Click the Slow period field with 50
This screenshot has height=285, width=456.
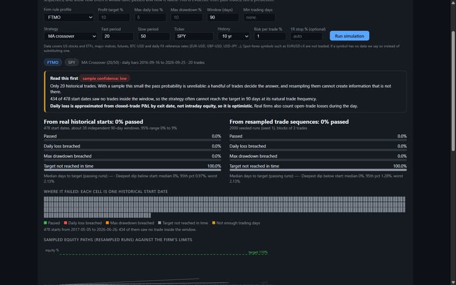(x=153, y=36)
